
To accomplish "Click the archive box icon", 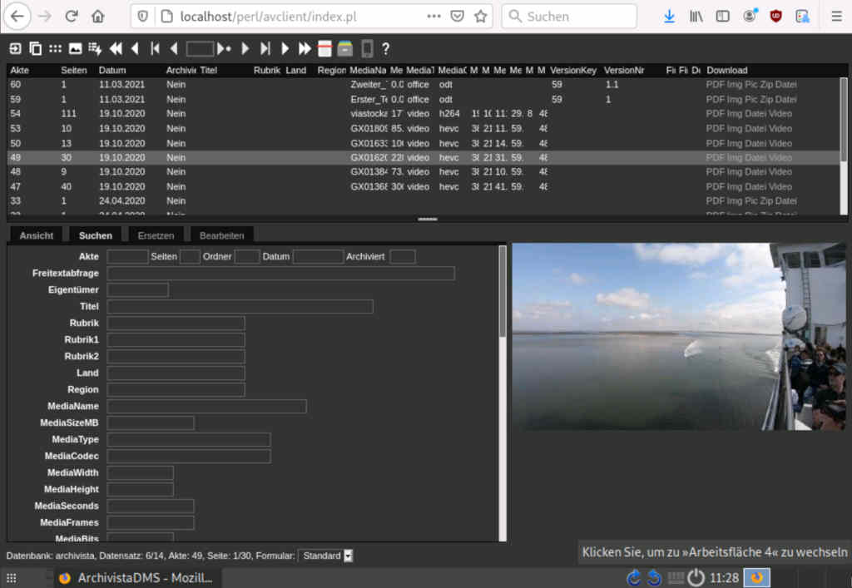I will (x=345, y=49).
